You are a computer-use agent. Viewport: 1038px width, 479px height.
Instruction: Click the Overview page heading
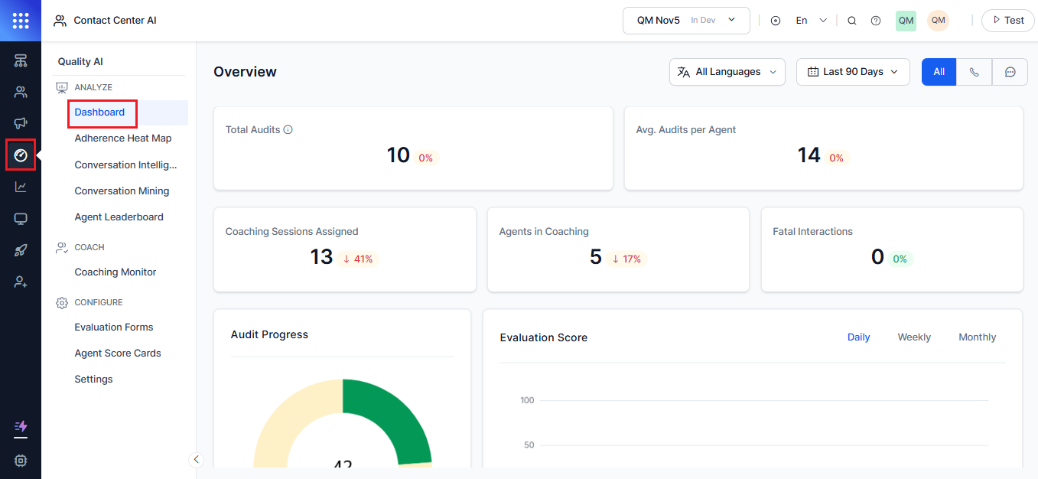click(x=245, y=72)
